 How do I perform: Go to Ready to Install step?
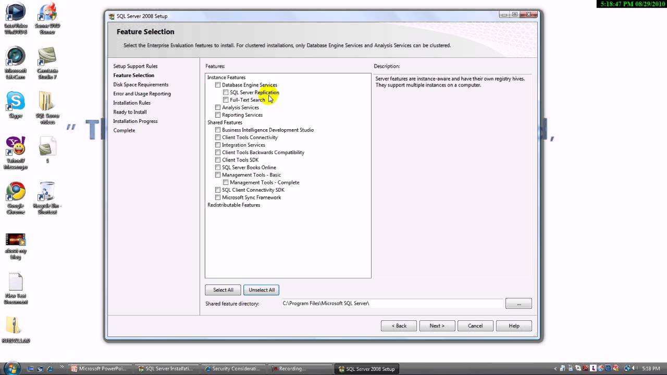(130, 112)
